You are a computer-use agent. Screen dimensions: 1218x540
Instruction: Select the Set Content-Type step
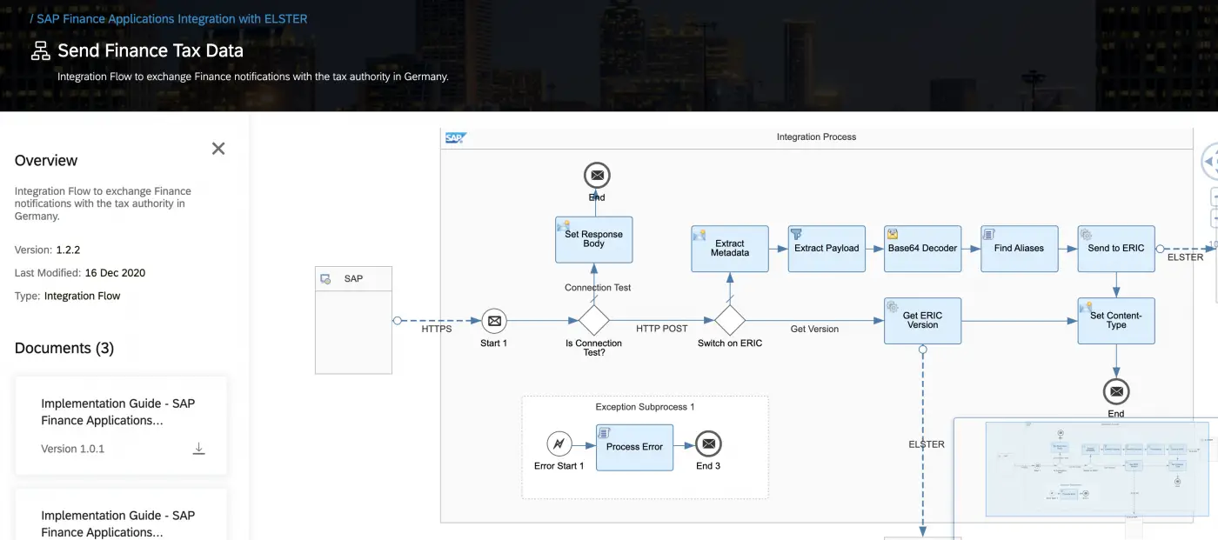click(1116, 321)
